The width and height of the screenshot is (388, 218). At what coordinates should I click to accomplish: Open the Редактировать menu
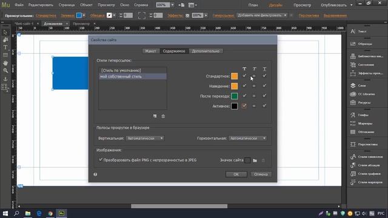pyautogui.click(x=41, y=5)
